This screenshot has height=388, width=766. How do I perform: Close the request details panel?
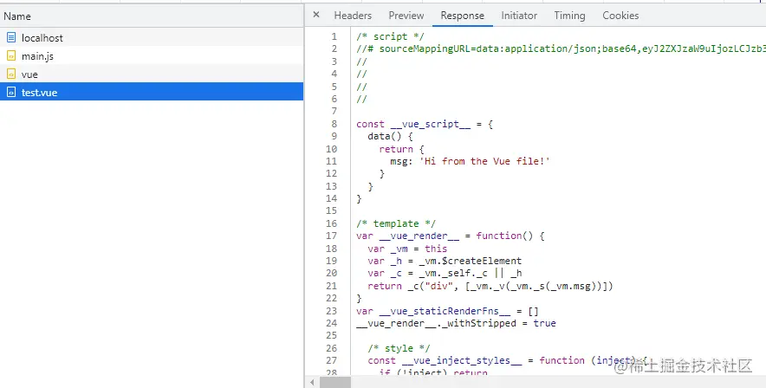tap(316, 15)
